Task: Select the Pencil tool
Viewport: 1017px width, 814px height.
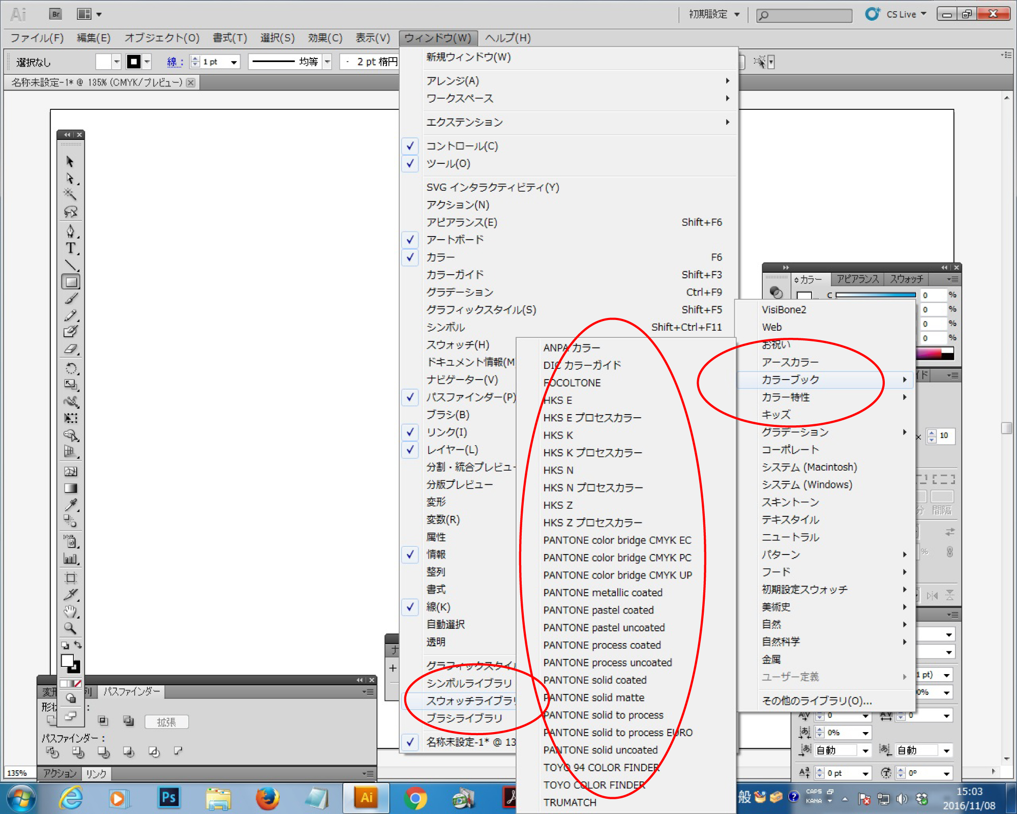Action: pos(70,315)
